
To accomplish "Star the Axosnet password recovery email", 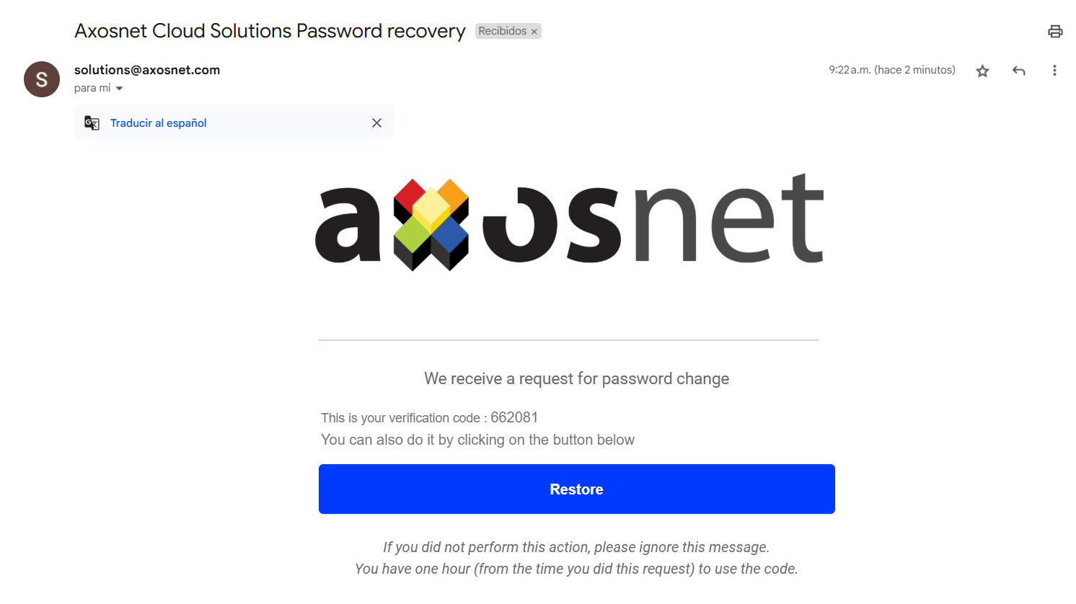I will click(x=982, y=71).
